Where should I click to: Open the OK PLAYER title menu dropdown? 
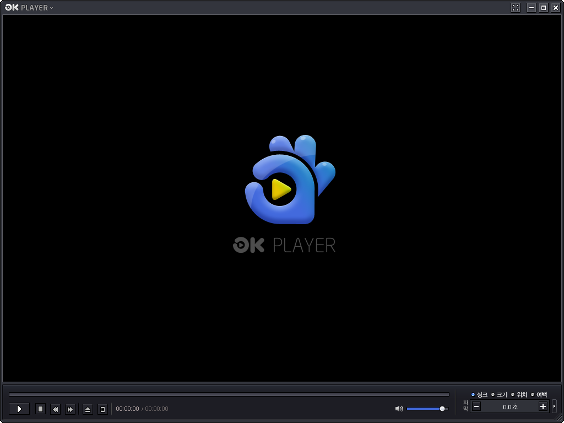point(29,8)
